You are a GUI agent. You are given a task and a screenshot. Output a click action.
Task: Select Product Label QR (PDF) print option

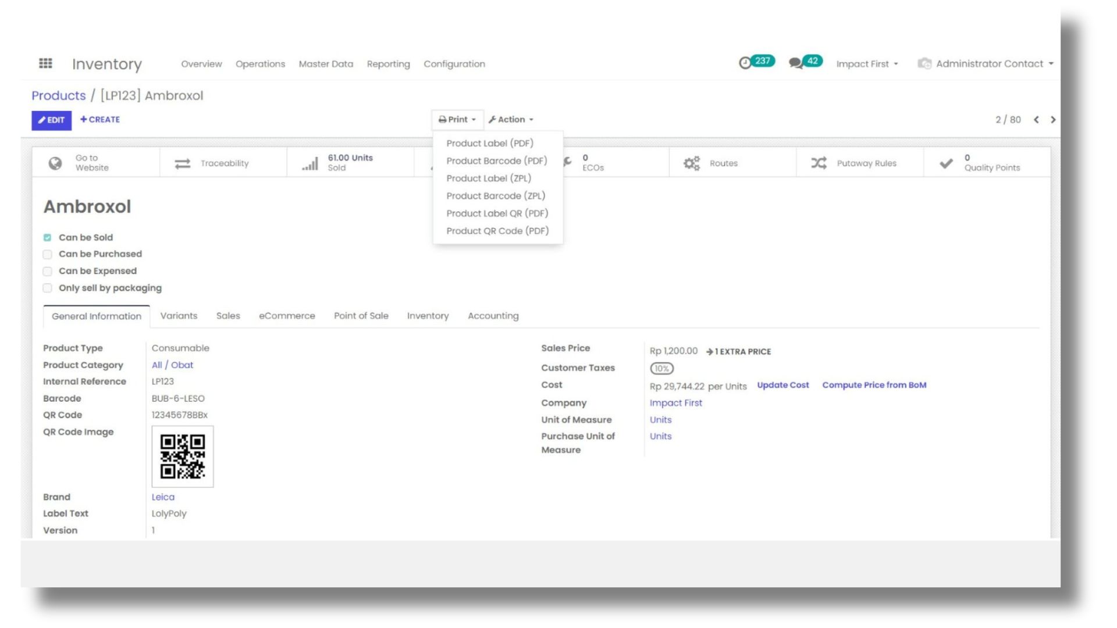(x=497, y=213)
